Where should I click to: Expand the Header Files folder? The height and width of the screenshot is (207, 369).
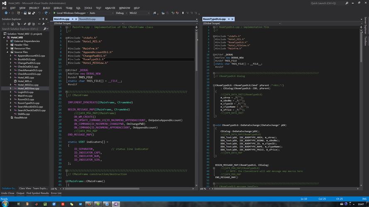click(7, 45)
